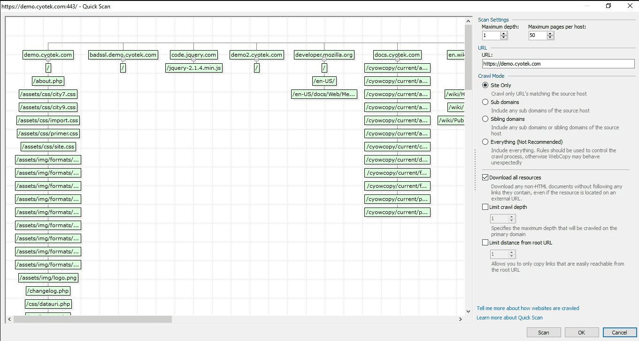Click the Maximum pages per host field
The height and width of the screenshot is (341, 639).
point(538,35)
